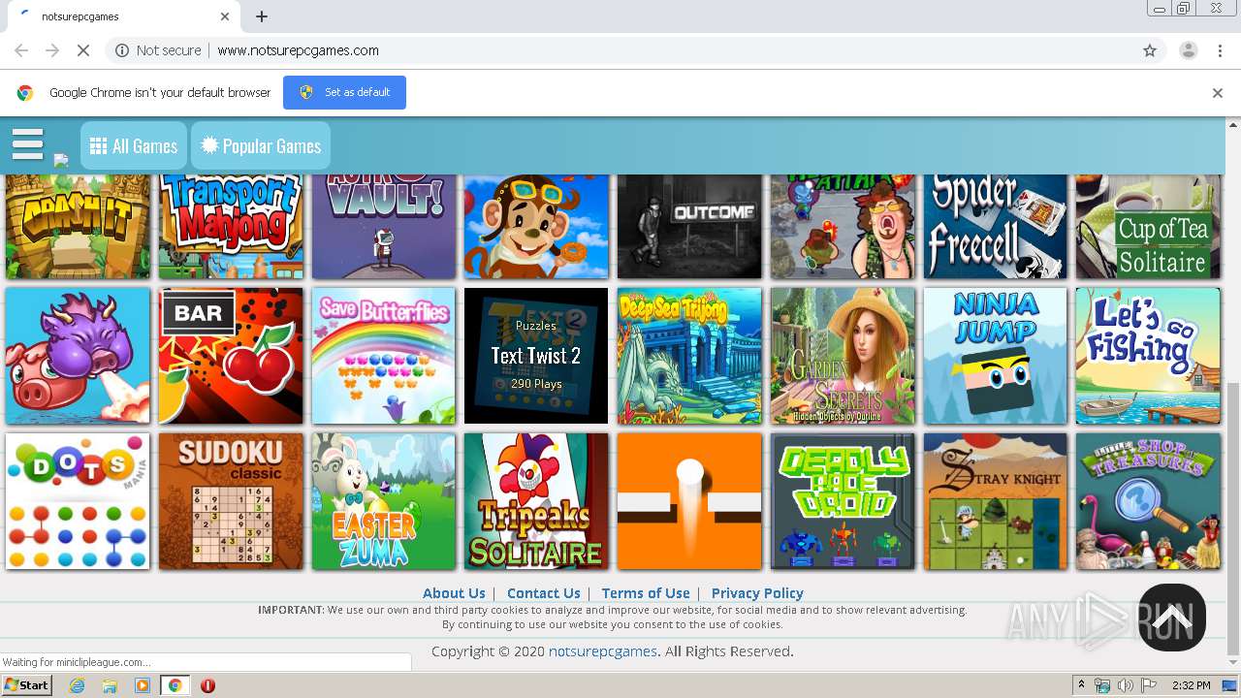Open the Deep Sea Trijong game
1241x698 pixels.
689,356
